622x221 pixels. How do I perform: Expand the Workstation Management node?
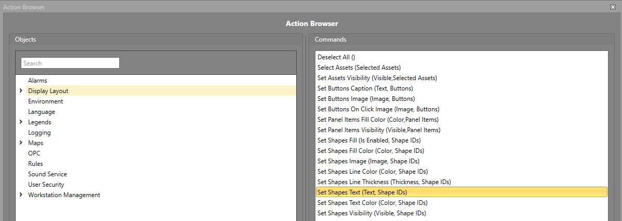(x=21, y=194)
